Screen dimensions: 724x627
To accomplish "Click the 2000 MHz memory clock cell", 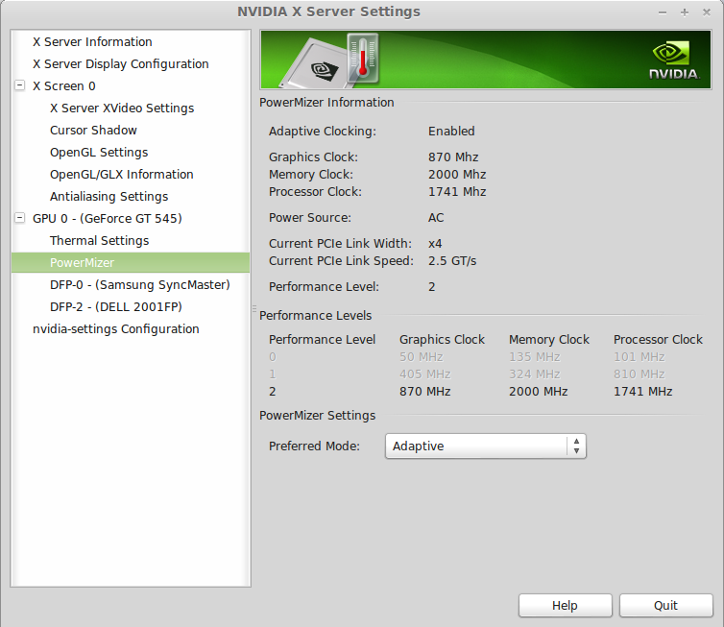I will pos(538,392).
